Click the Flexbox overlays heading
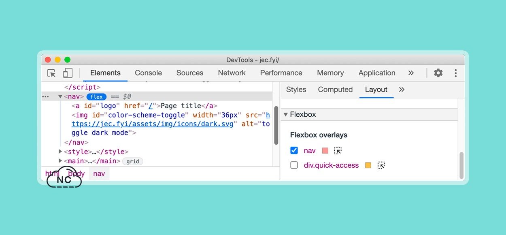 pos(319,135)
